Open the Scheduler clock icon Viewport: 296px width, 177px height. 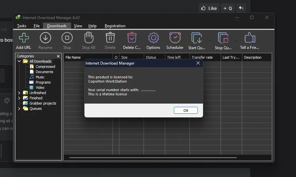[175, 38]
